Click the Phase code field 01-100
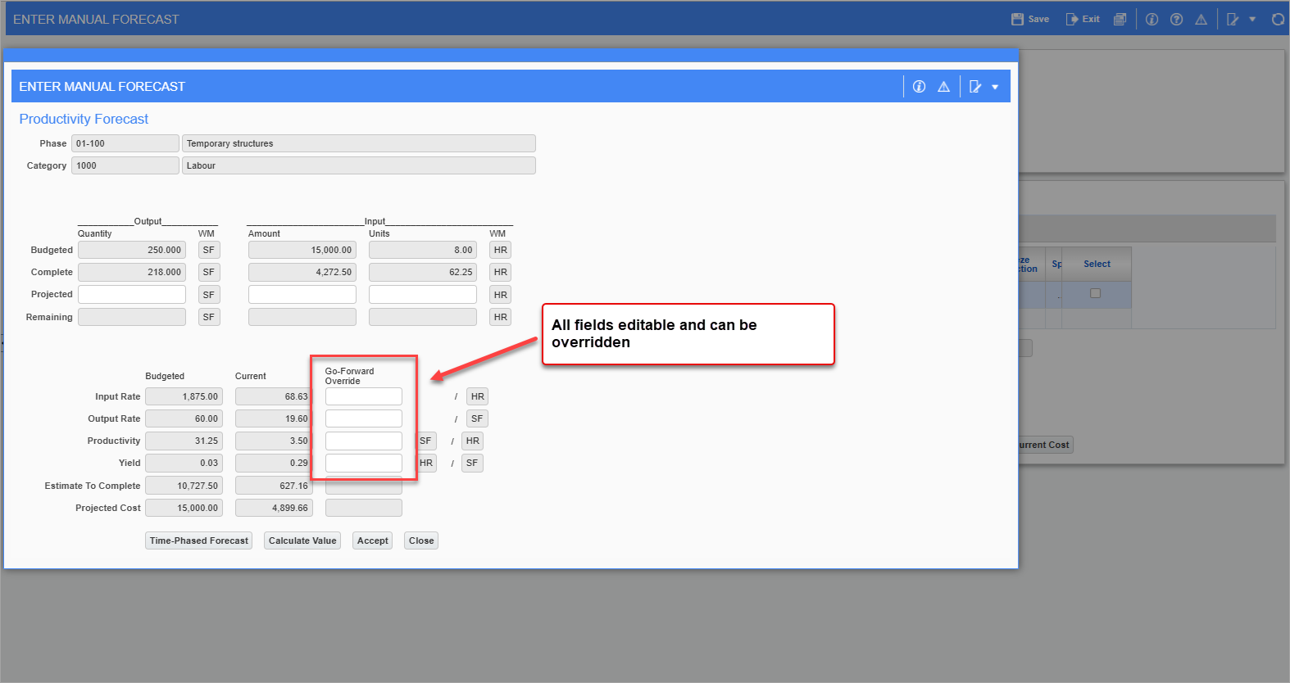Screen dimensions: 1290x683 tap(125, 143)
